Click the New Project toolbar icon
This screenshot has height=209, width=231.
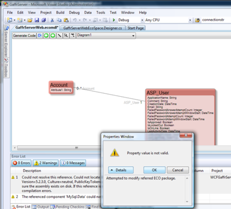coord(10,20)
